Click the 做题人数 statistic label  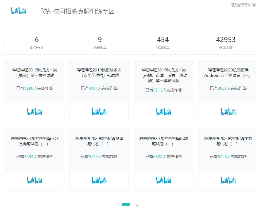(x=226, y=48)
